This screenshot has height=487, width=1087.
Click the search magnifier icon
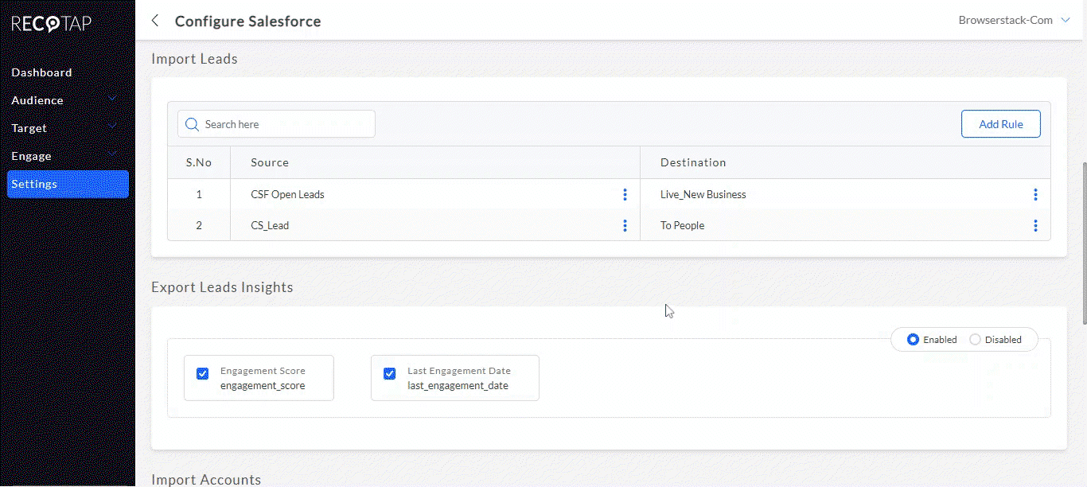point(192,124)
